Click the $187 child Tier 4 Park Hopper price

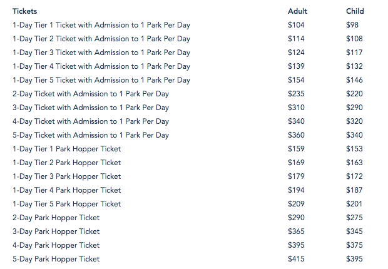pos(354,190)
